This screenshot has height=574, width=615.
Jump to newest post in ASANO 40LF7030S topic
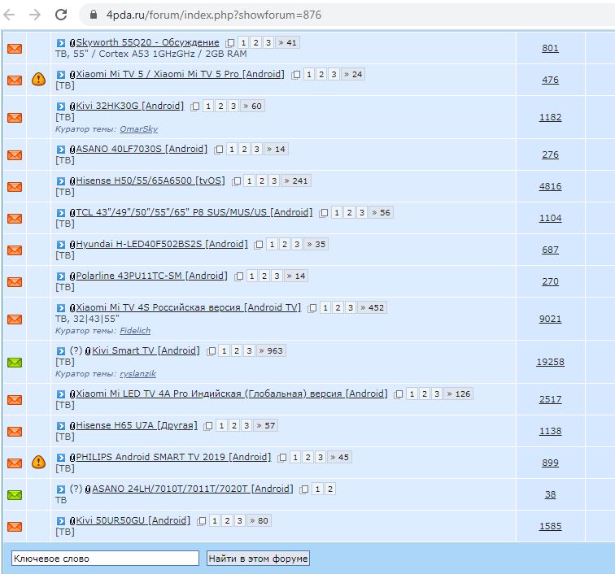(x=61, y=150)
